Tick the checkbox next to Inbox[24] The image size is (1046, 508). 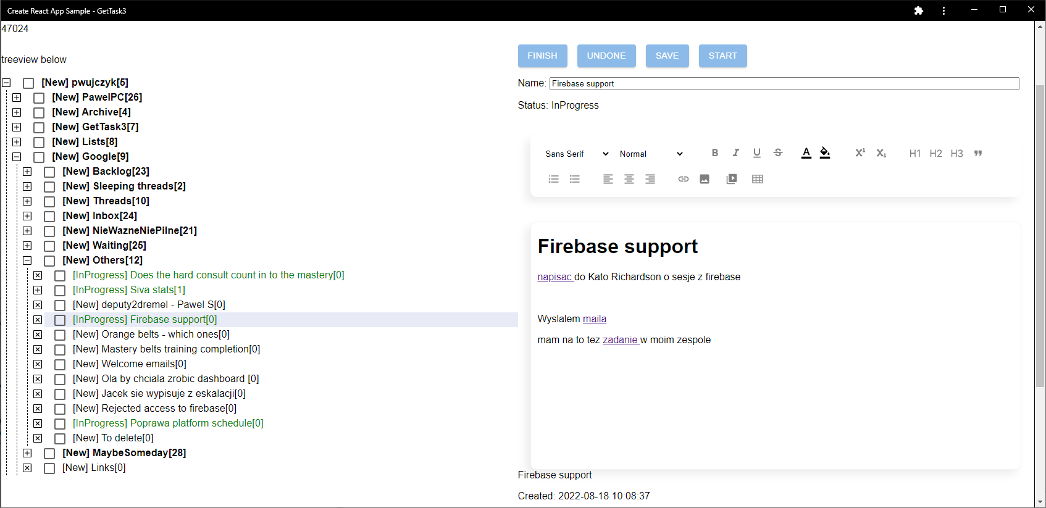click(x=49, y=216)
